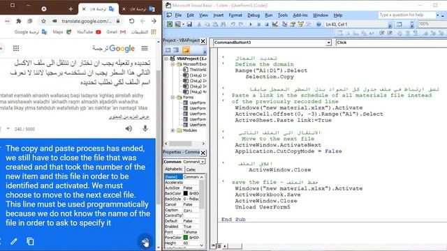This screenshot has height=251, width=447.
Task: Click pencil suggest edit icon in blue panel
Action: point(14,242)
